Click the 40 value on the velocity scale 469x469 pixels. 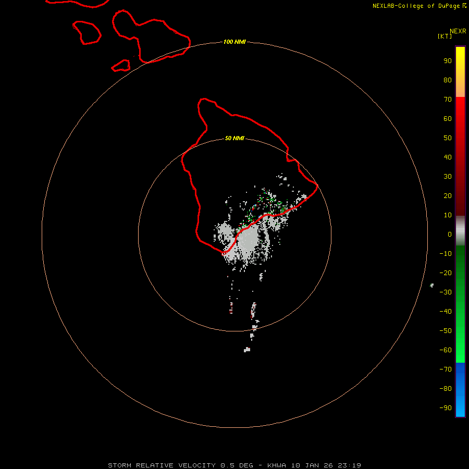click(448, 157)
